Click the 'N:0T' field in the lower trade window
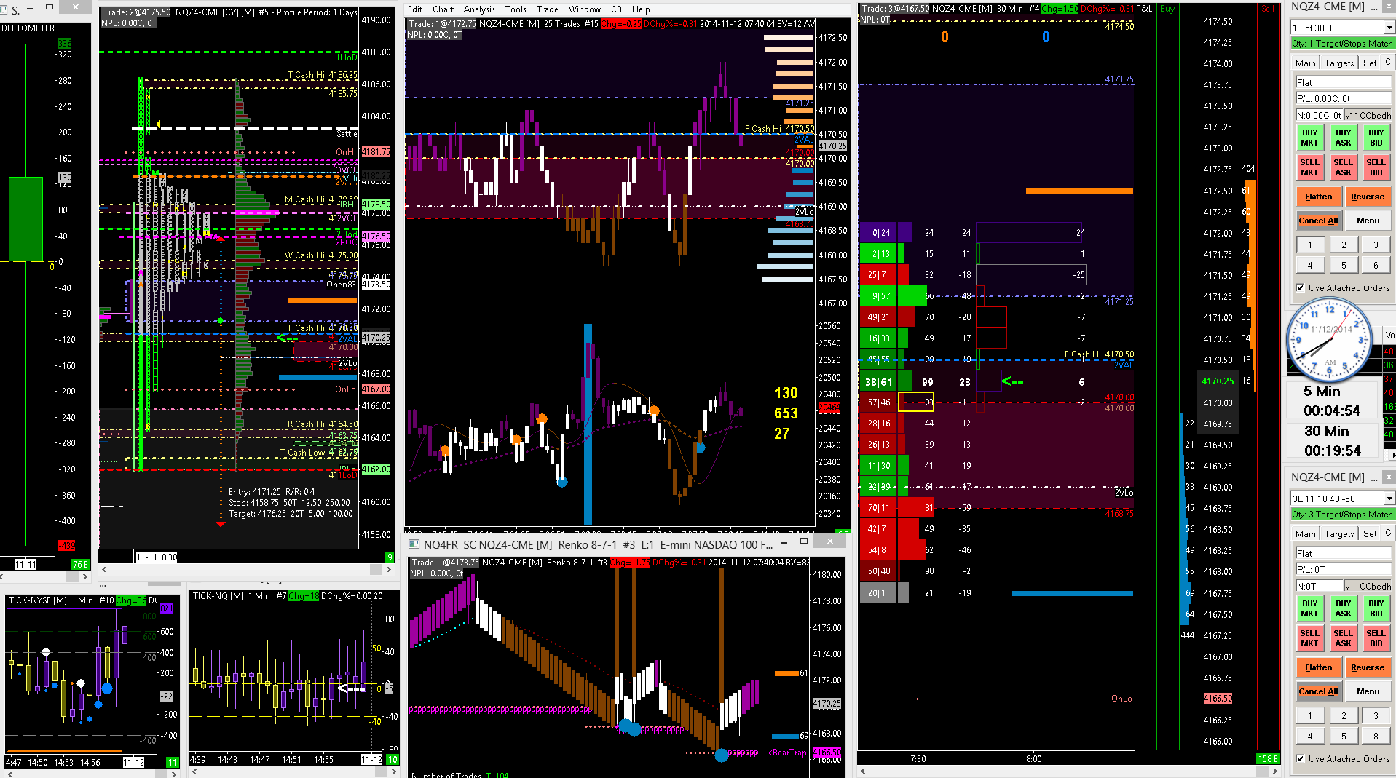 (1318, 586)
